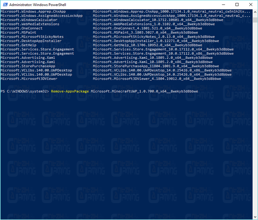Click short name Microsoft.DesktopAppInstaller in left column
The image size is (258, 220).
click(31, 41)
